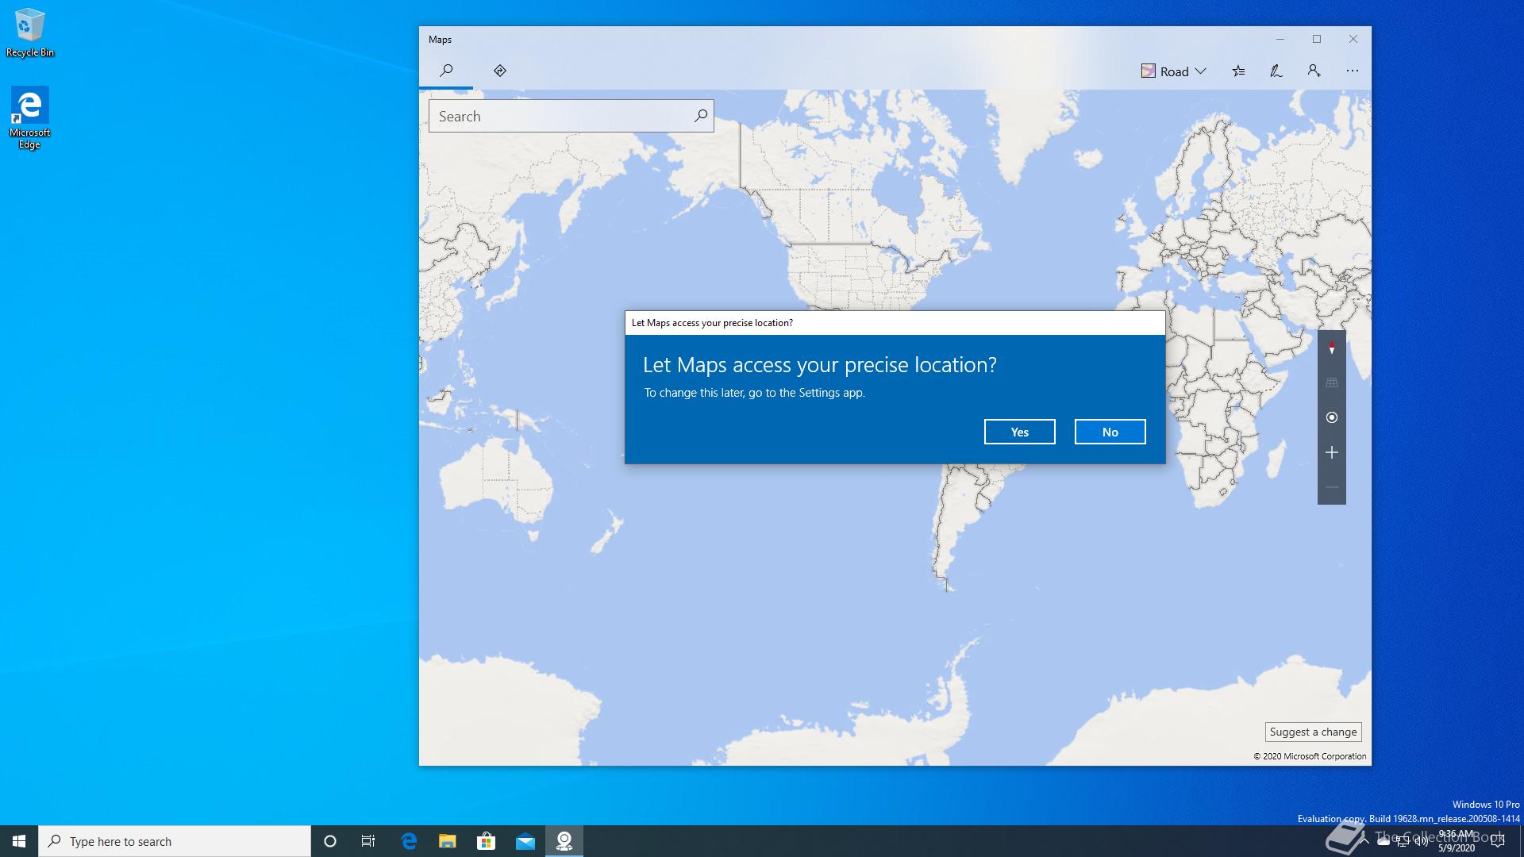Select the Search tab magnifier icon
The image size is (1524, 857).
[446, 71]
